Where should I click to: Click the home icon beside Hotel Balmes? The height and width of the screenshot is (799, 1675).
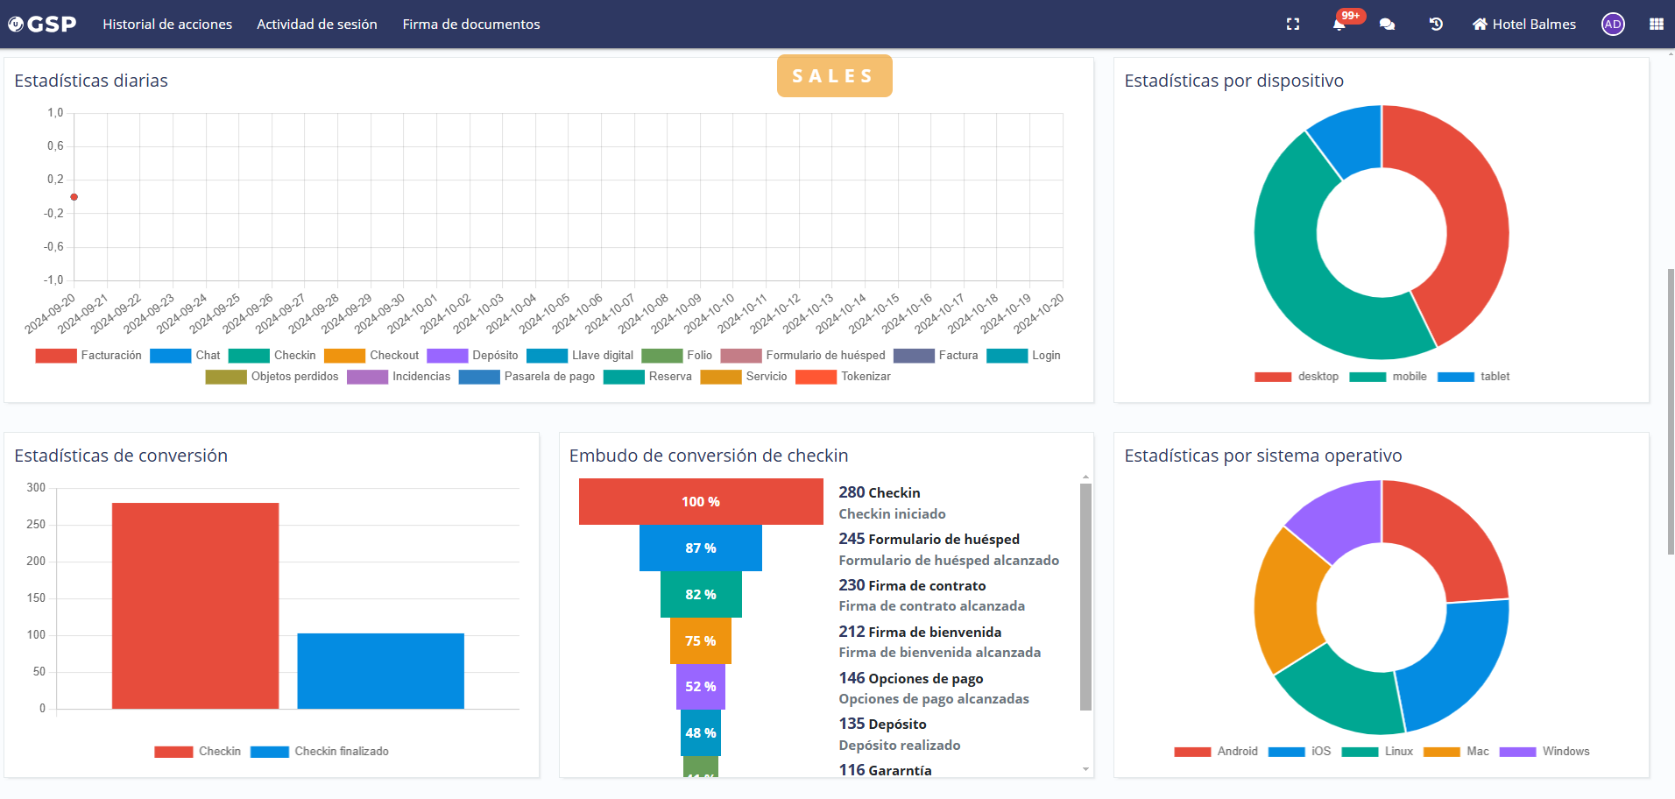click(x=1480, y=25)
